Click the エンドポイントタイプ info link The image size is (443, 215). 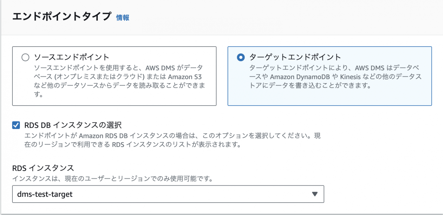point(122,18)
